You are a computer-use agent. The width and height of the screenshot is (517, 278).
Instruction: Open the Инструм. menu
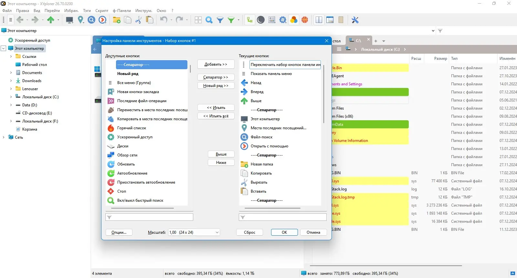tap(144, 11)
